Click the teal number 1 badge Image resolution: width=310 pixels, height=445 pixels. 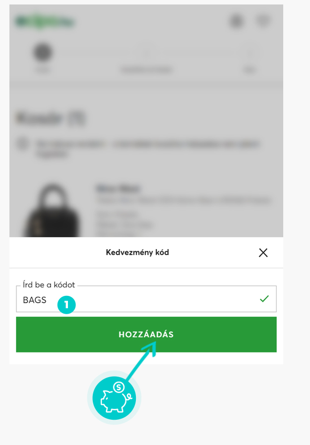click(x=66, y=305)
